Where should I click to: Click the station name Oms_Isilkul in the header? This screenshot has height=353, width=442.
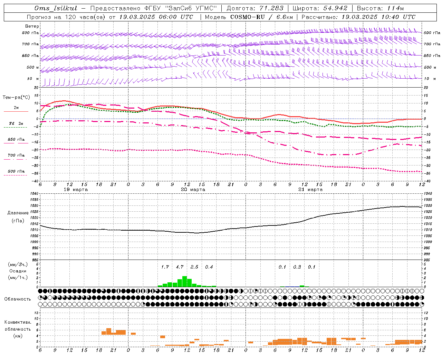point(56,8)
